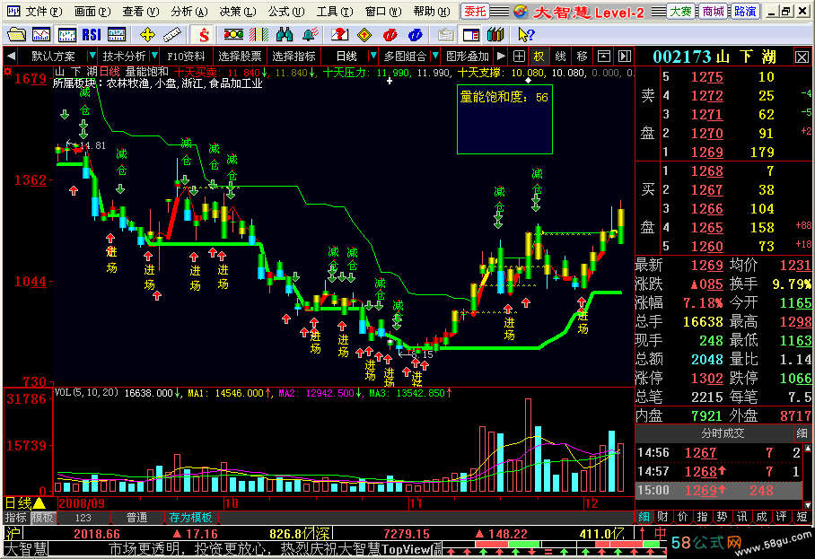
Task: Expand the 日线 period dropdown arrow
Action: [x=372, y=56]
